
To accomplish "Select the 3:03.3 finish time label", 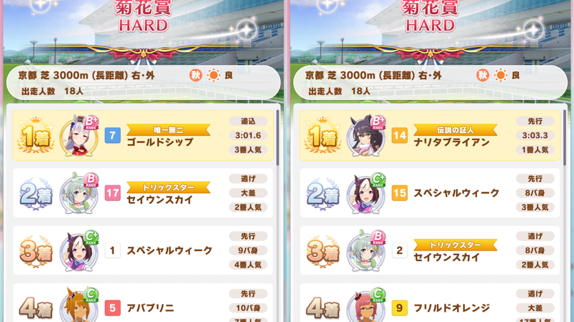I will (x=535, y=135).
